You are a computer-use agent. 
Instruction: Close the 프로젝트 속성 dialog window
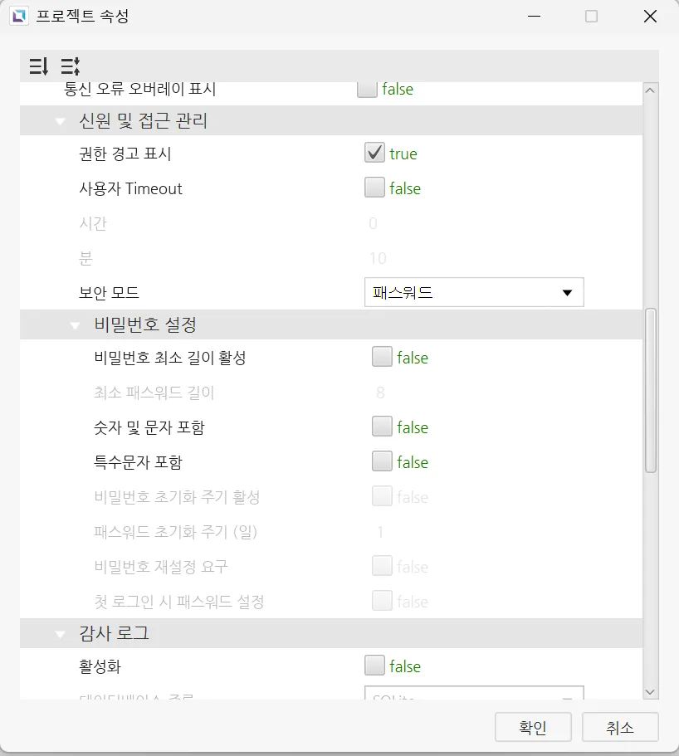[650, 17]
